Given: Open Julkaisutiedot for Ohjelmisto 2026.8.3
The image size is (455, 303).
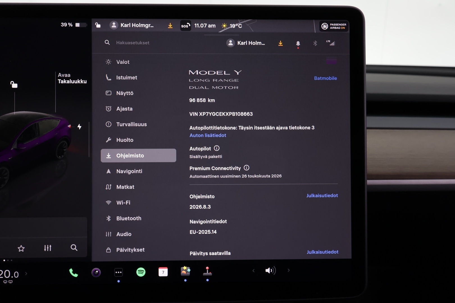Looking at the screenshot, I should [x=322, y=196].
